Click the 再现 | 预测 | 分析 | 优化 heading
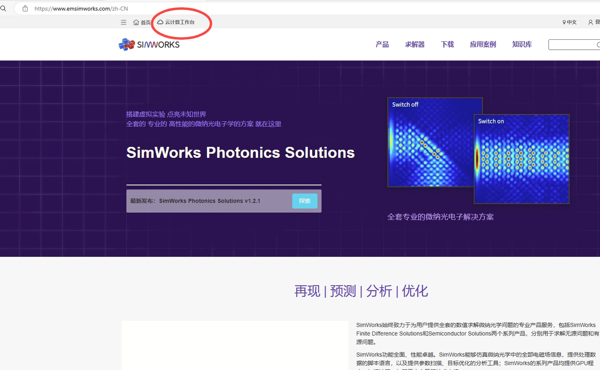 [361, 291]
